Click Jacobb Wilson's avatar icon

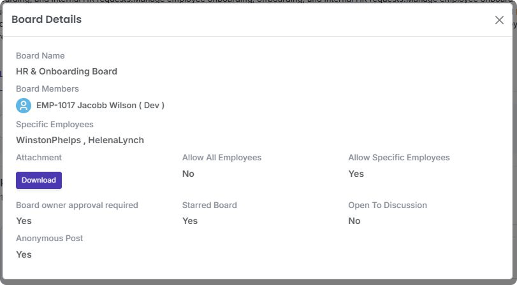pyautogui.click(x=24, y=106)
